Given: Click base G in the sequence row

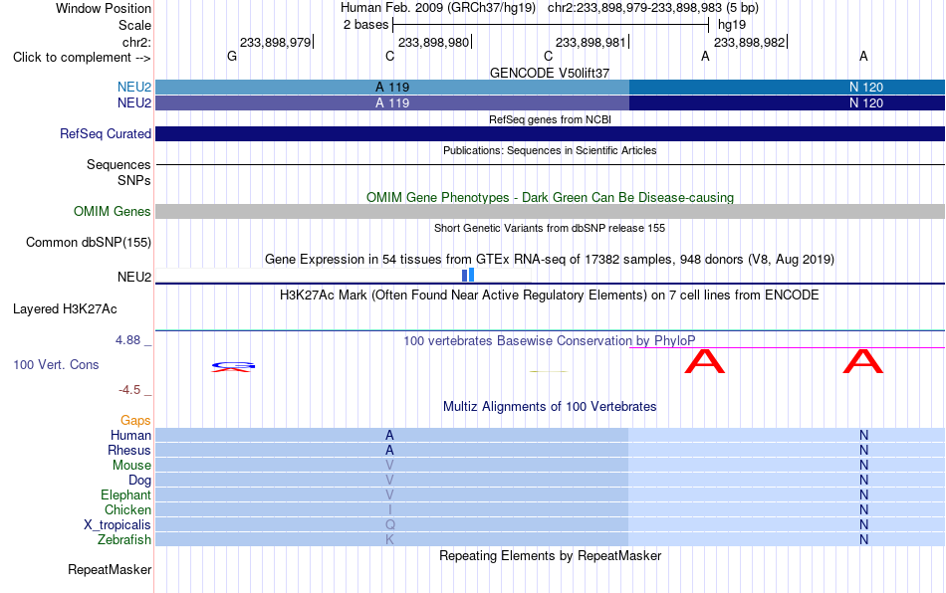Looking at the screenshot, I should point(232,56).
